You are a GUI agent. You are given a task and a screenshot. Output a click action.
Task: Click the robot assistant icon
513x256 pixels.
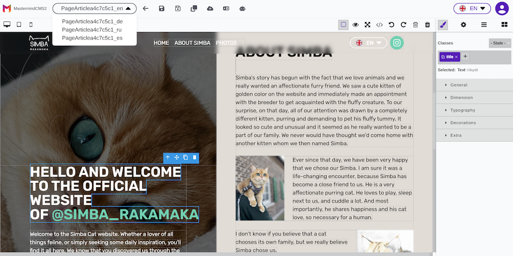pyautogui.click(x=242, y=8)
